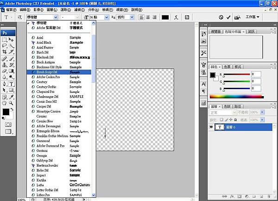Select the Rectangle shape tool
Viewport: 278px width, 201px height.
(x=11, y=90)
